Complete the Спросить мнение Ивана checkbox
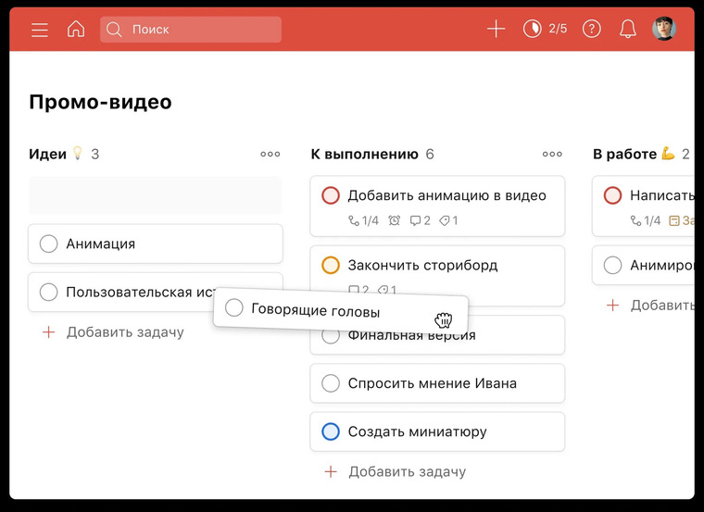Image resolution: width=704 pixels, height=512 pixels. pos(331,383)
